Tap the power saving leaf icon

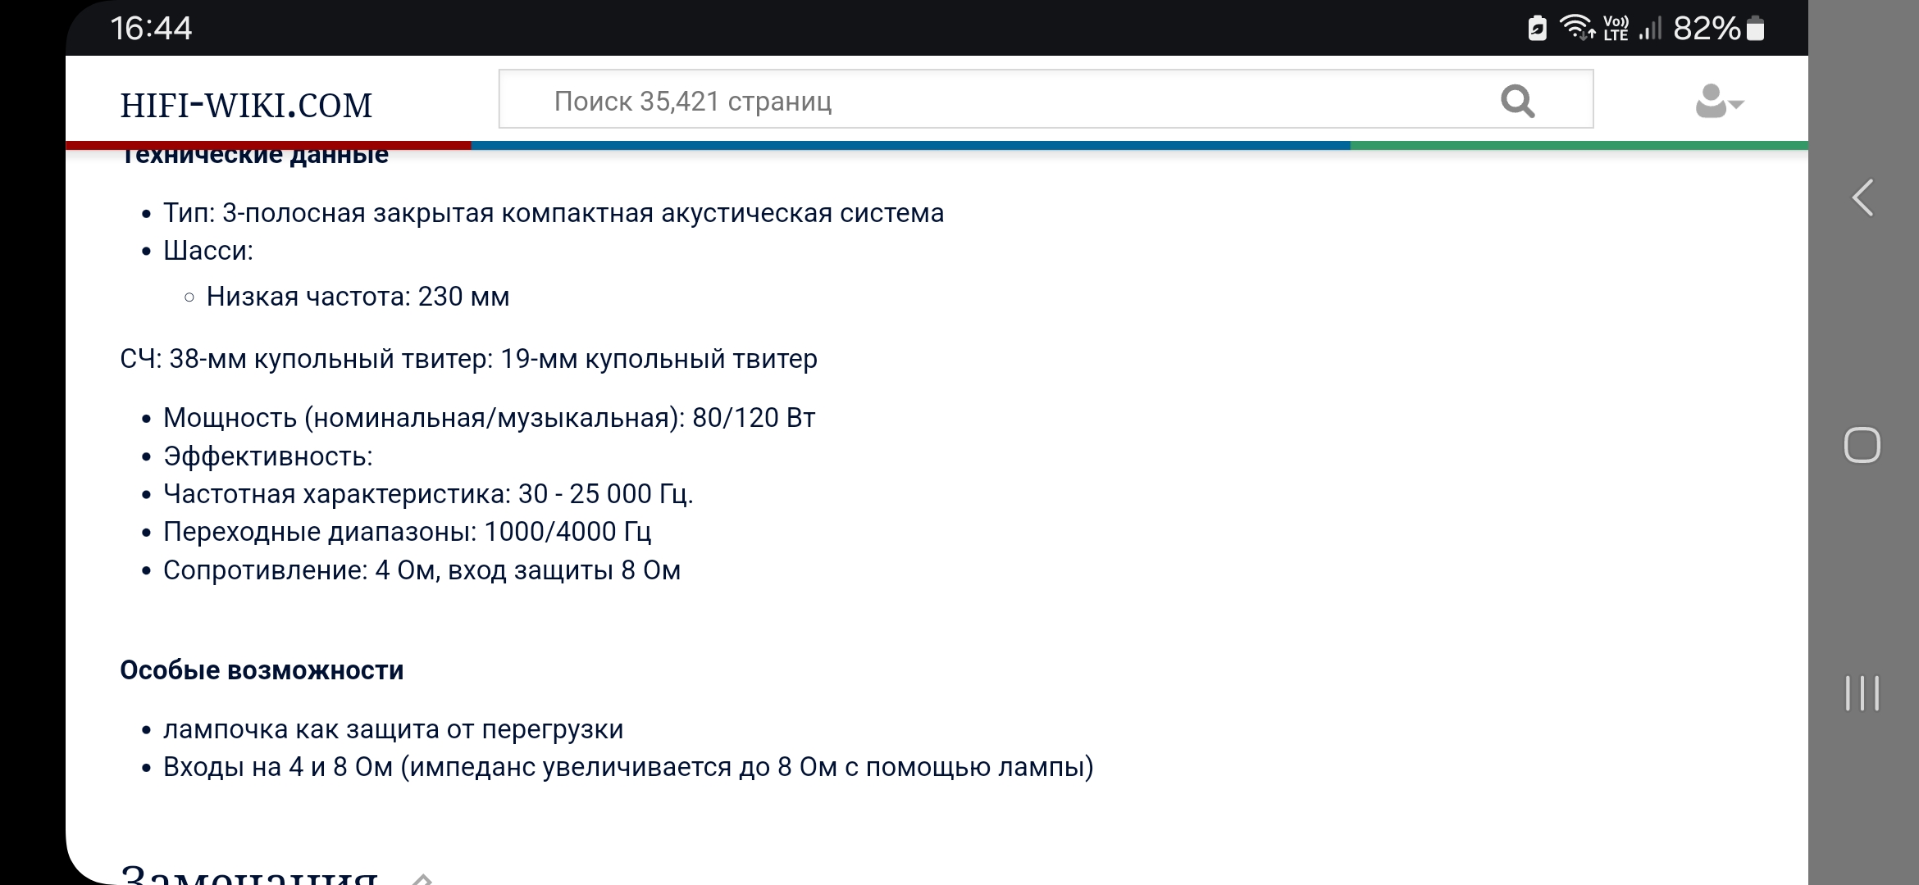(1538, 29)
